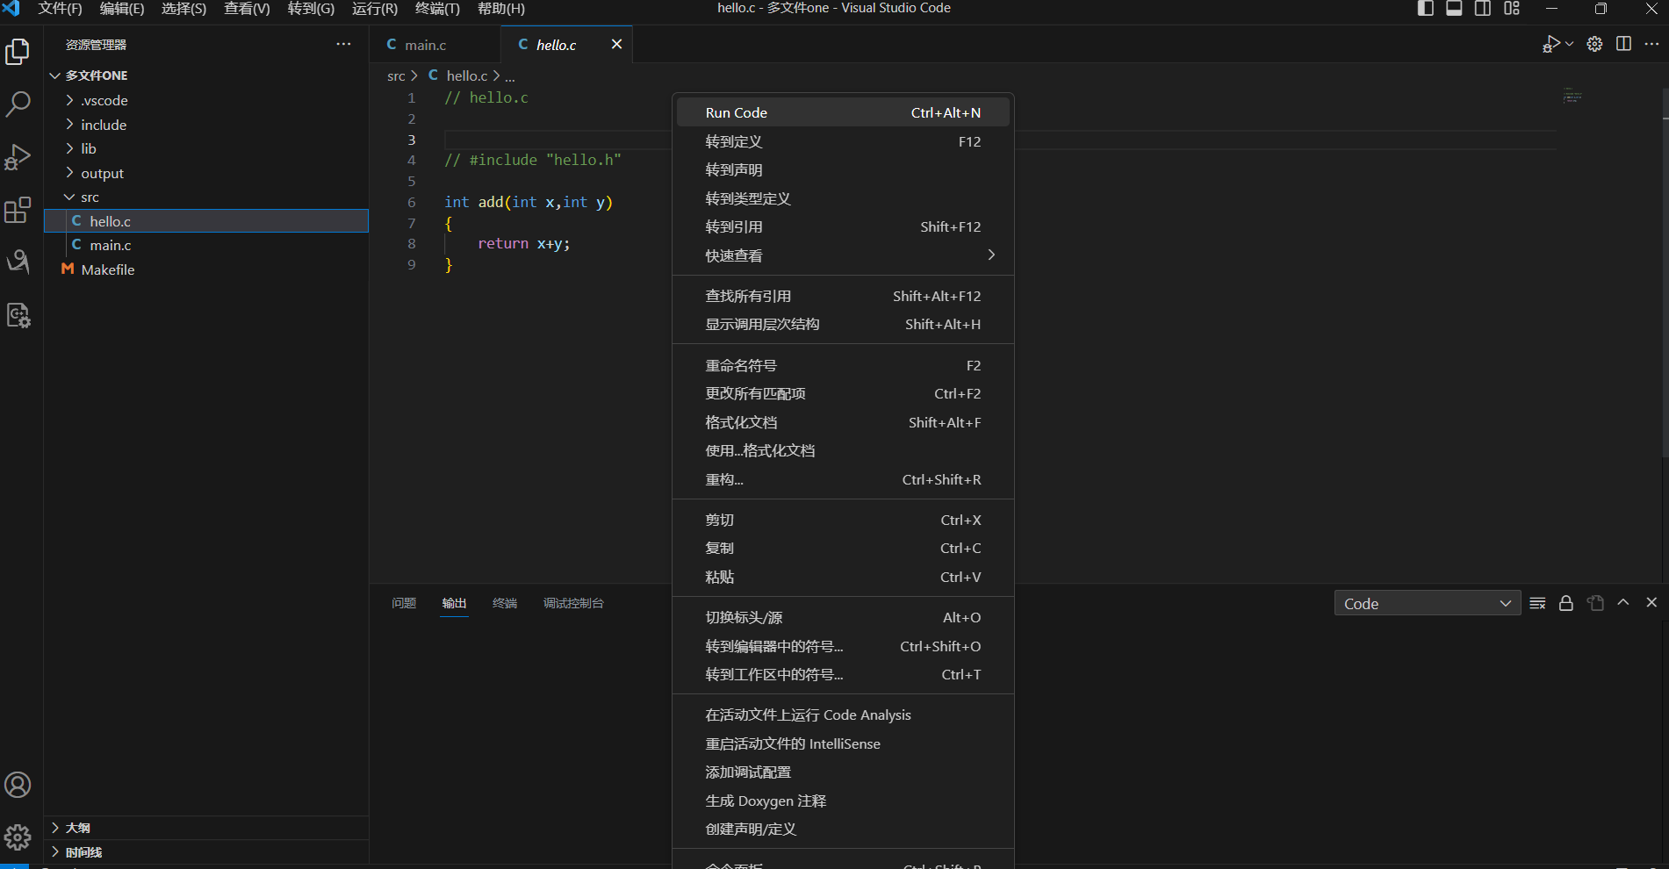Switch to the 调试控制台 panel tab
Image resolution: width=1669 pixels, height=869 pixels.
(x=573, y=603)
